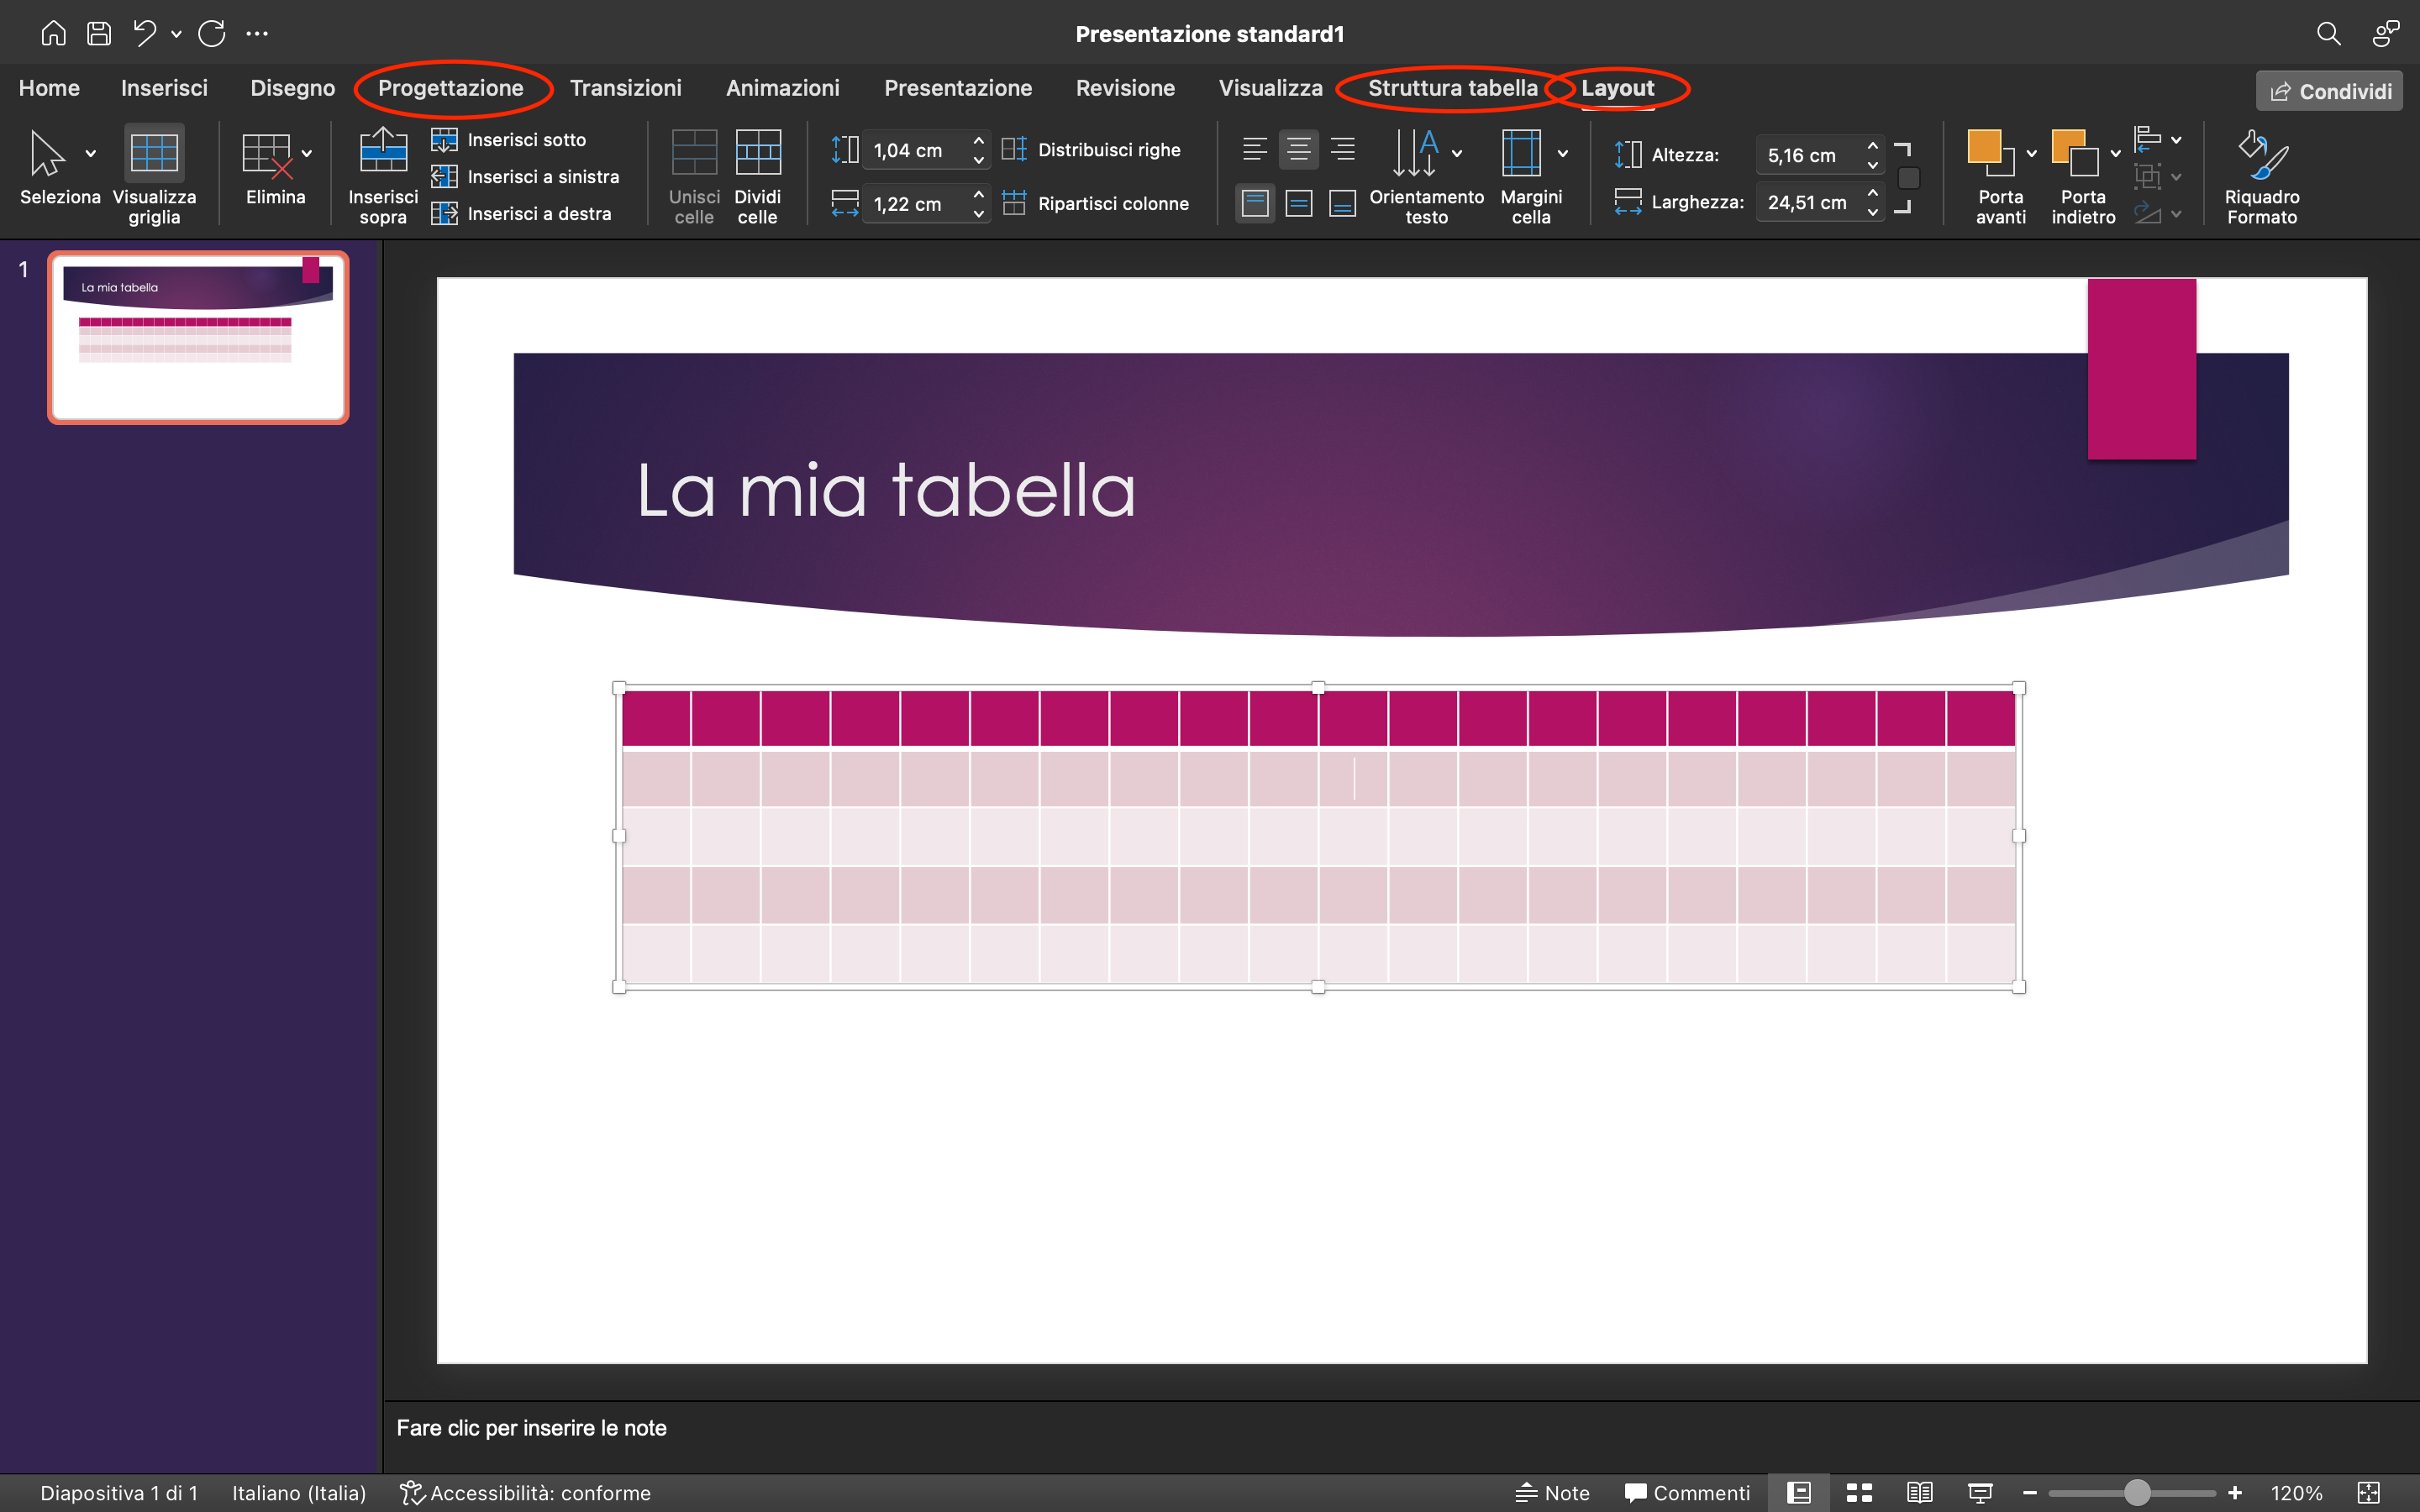Select slide 1 thumbnail in the panel
The width and height of the screenshot is (2420, 1512).
tap(197, 337)
